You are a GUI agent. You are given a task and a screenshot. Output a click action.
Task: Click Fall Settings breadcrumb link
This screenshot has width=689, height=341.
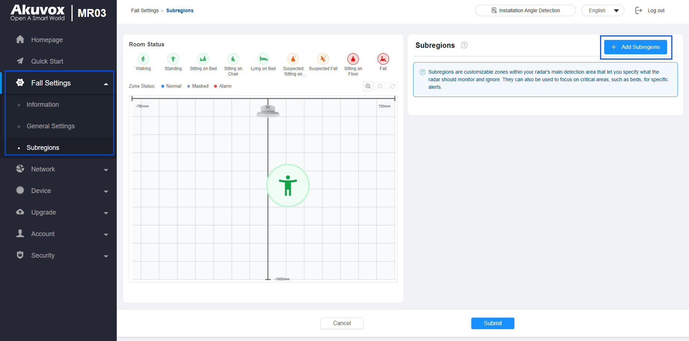point(145,10)
